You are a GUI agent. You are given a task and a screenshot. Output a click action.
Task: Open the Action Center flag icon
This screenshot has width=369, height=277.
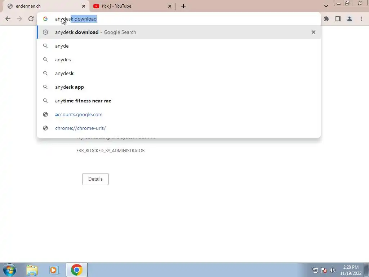click(x=324, y=270)
